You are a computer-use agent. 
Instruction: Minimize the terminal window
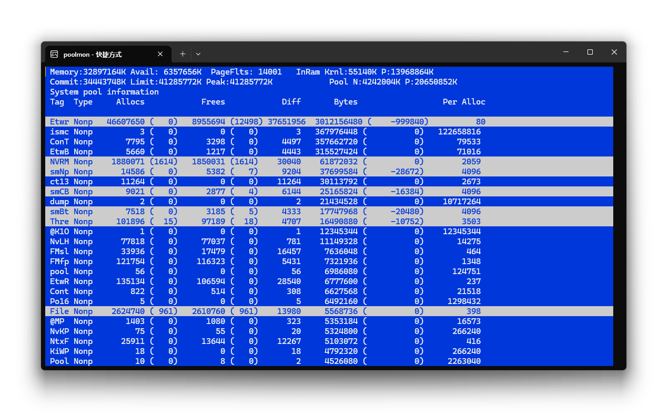(566, 52)
